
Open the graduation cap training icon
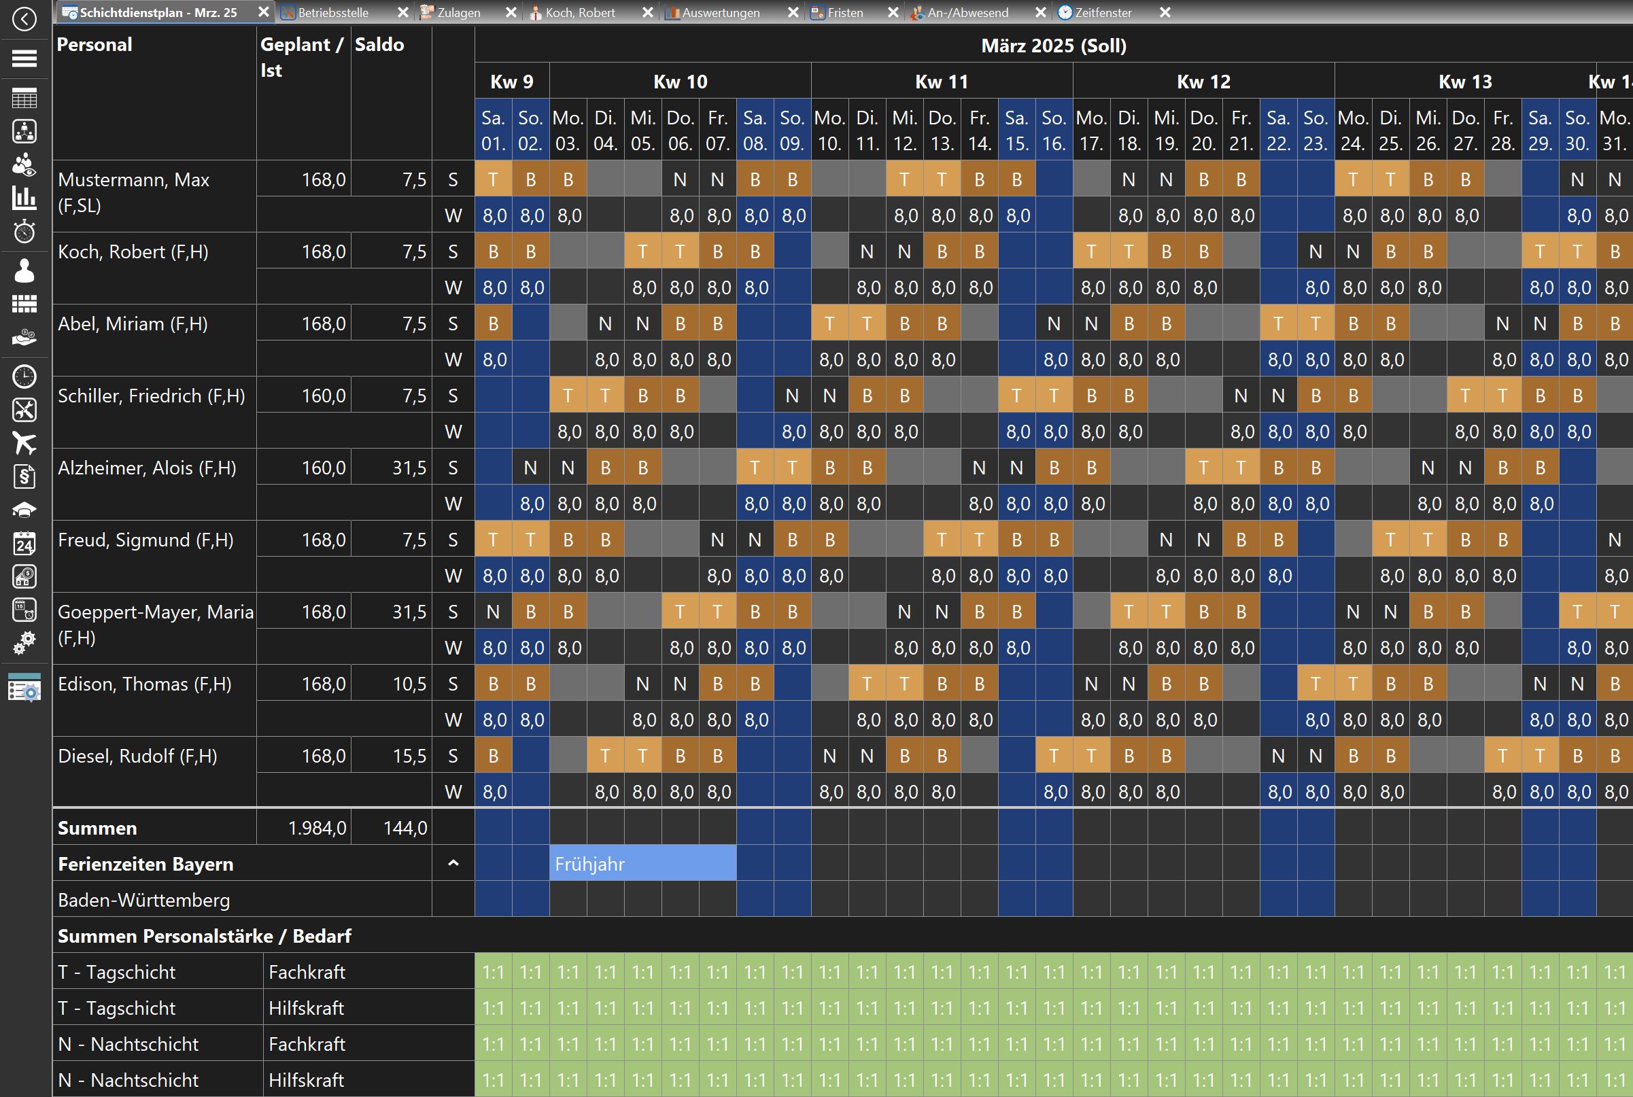(x=24, y=510)
